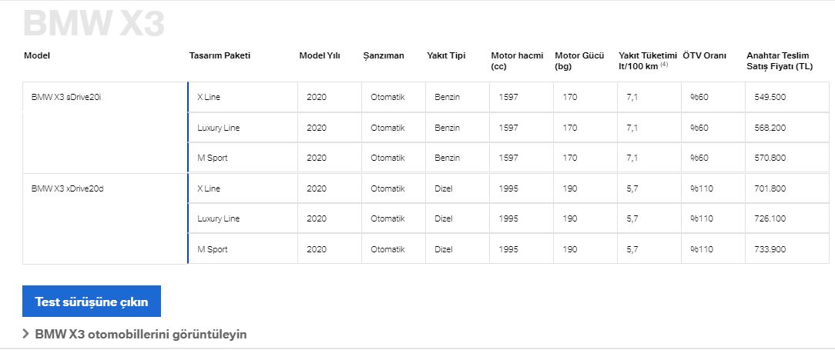
Task: Select sDrive20i X Line package cell
Action: tap(243, 98)
